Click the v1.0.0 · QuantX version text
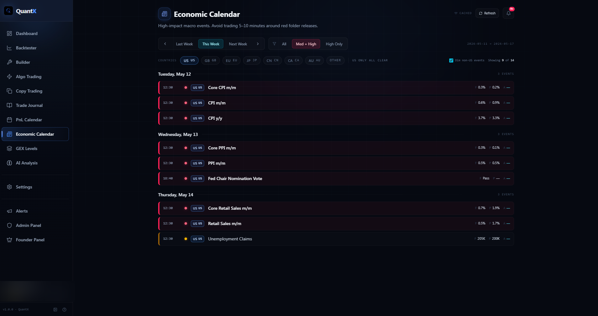The image size is (598, 316). point(16,309)
